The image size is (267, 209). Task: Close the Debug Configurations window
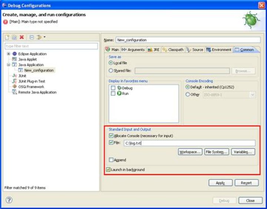coord(261,5)
